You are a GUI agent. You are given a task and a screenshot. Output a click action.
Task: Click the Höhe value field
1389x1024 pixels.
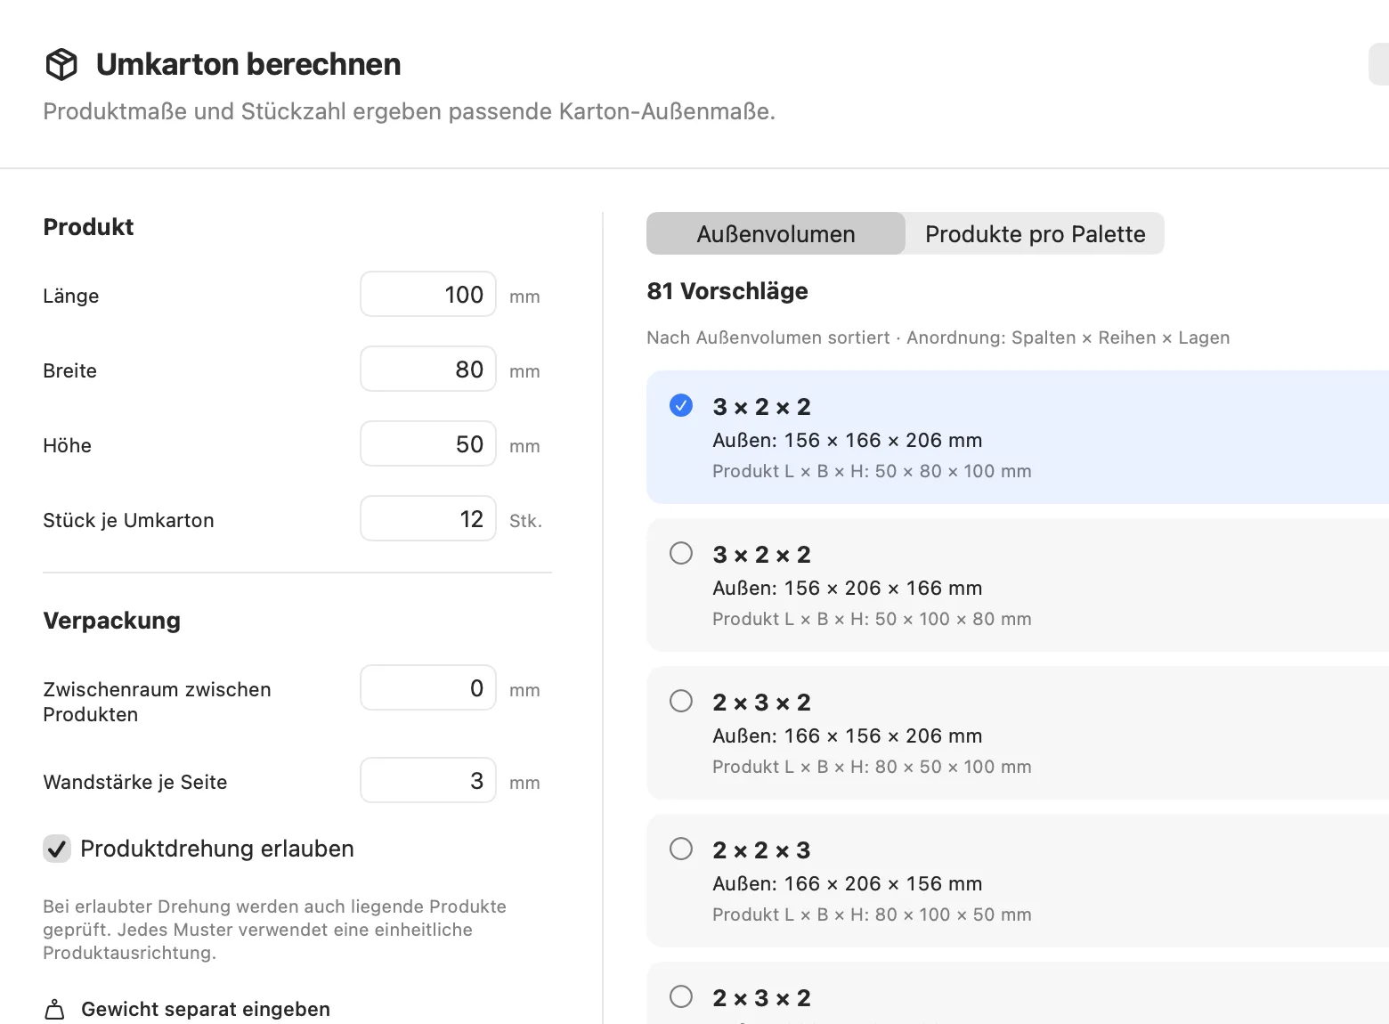coord(428,443)
